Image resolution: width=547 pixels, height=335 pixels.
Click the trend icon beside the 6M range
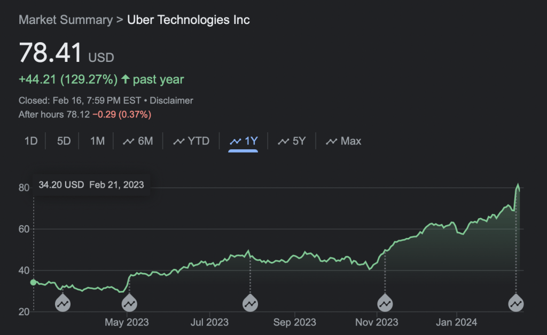point(128,141)
